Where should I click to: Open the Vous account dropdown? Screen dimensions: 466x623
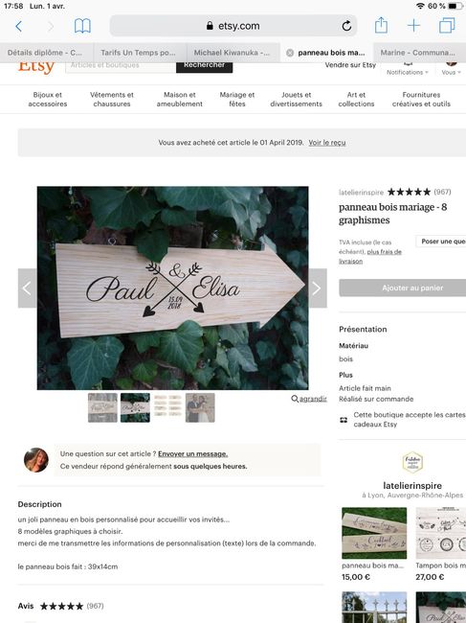tap(451, 72)
